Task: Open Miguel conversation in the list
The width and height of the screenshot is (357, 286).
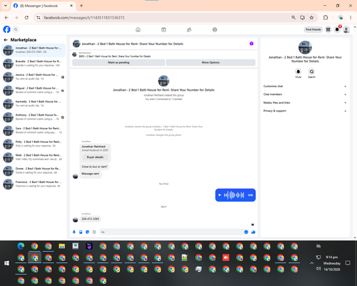Action: (x=34, y=90)
